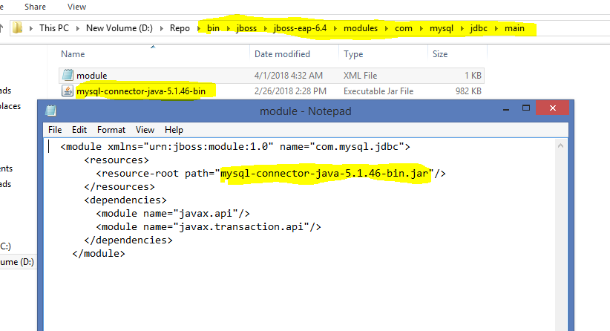This screenshot has width=610, height=331.
Task: Maximize the Notepad window
Action: pos(526,108)
